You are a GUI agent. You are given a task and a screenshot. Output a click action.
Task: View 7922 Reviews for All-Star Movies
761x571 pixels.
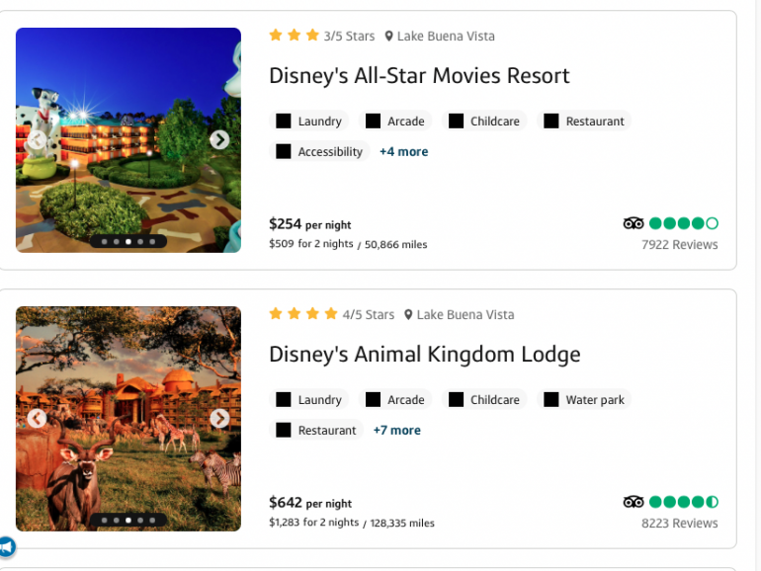[x=679, y=245]
